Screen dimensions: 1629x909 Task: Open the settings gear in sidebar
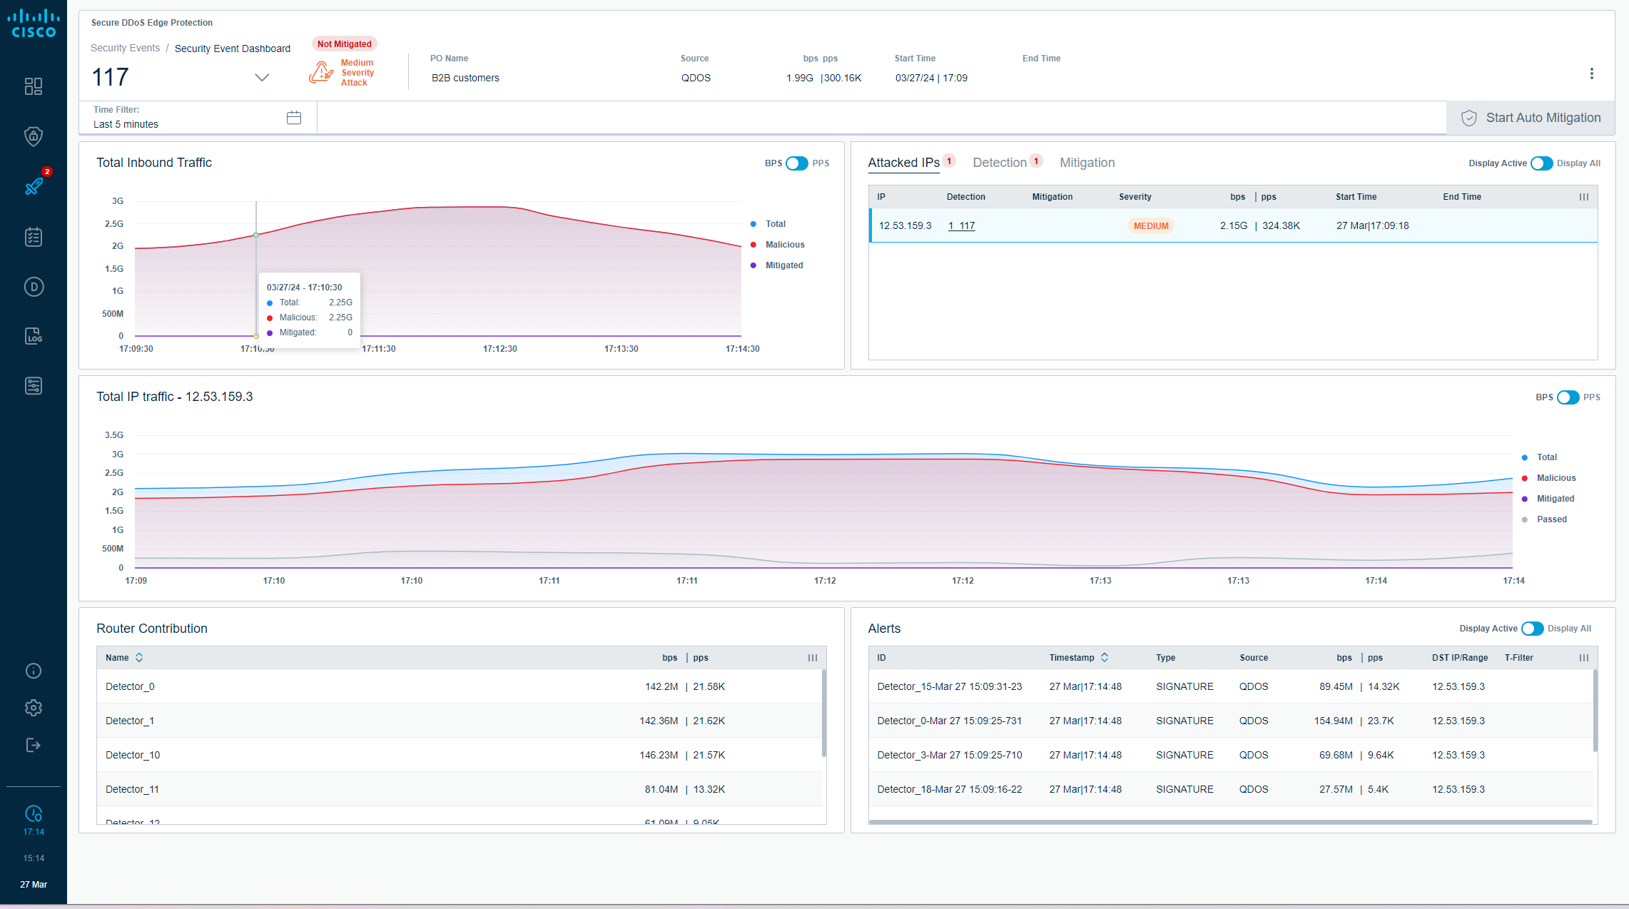34,708
